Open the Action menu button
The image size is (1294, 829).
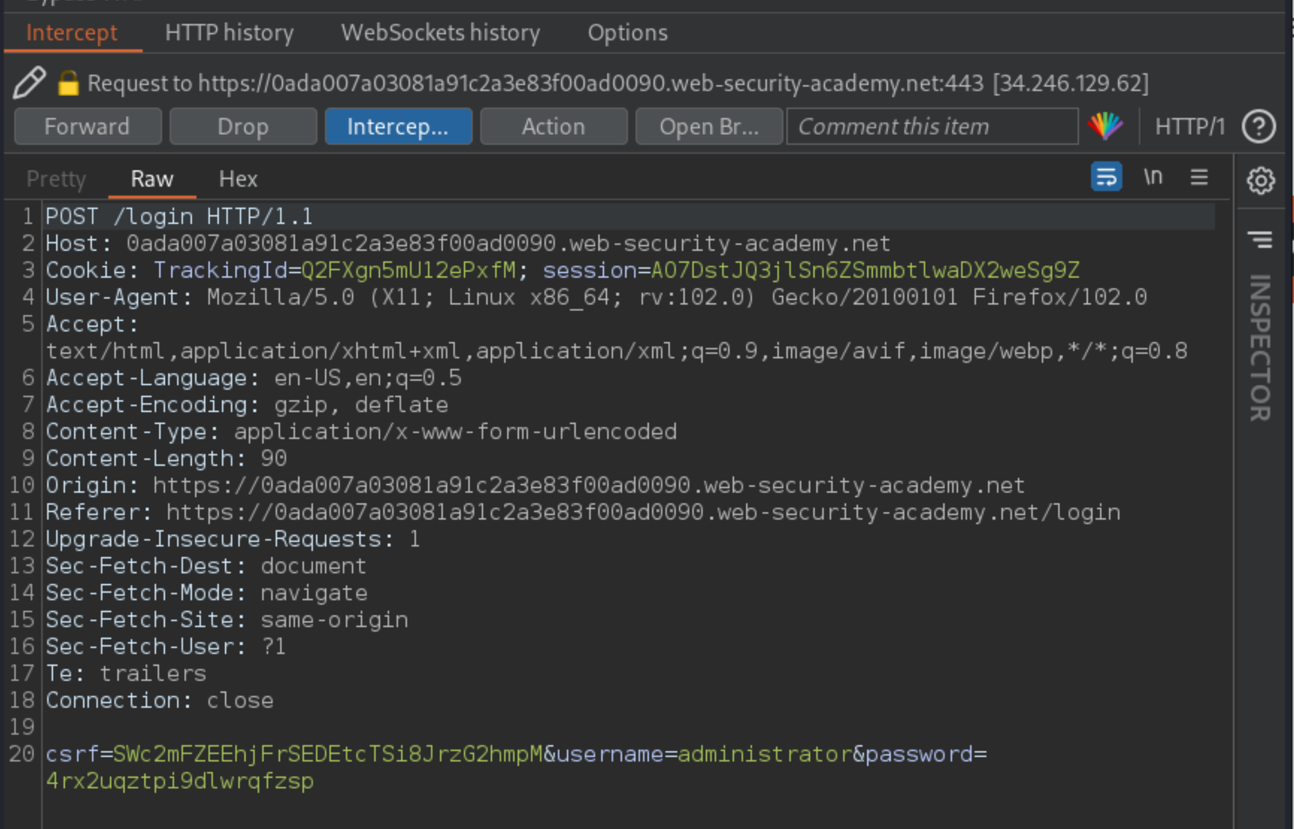coord(554,126)
